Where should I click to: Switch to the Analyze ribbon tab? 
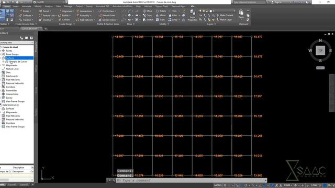point(49,6)
